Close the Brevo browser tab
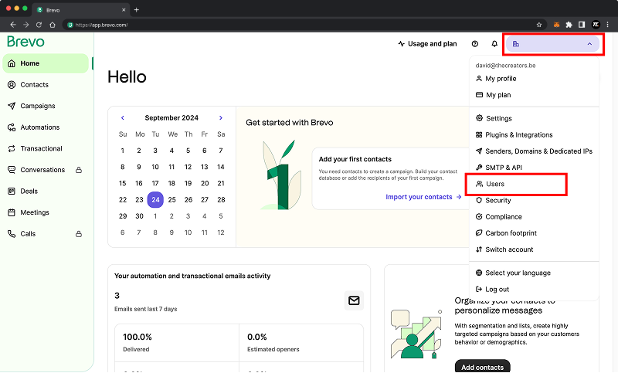Image resolution: width=618 pixels, height=373 pixels. (x=124, y=10)
